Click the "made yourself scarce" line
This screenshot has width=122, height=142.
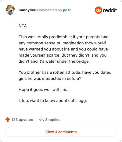pyautogui.click(x=63, y=55)
